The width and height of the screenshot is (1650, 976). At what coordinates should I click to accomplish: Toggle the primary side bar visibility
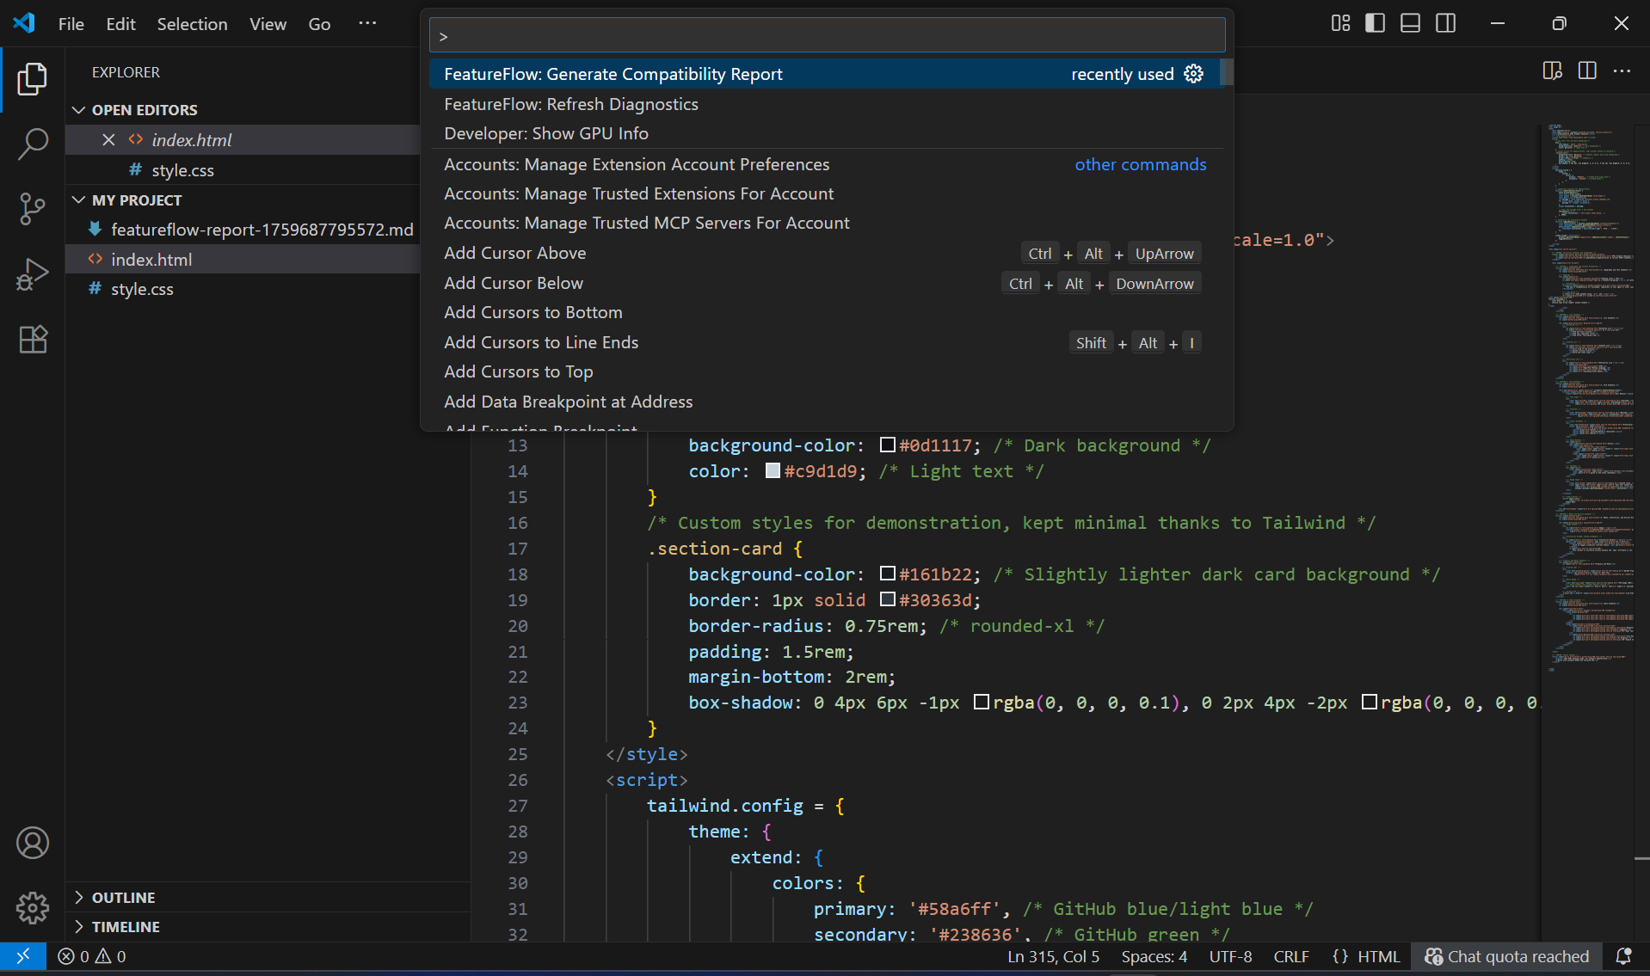1375,23
